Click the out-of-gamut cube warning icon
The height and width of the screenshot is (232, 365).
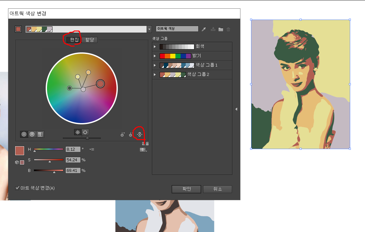pos(17,162)
